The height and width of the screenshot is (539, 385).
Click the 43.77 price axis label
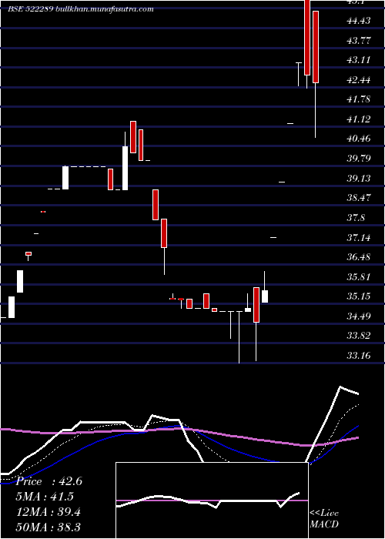pyautogui.click(x=359, y=41)
